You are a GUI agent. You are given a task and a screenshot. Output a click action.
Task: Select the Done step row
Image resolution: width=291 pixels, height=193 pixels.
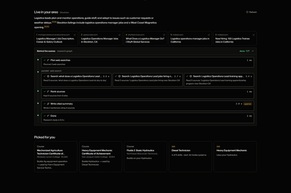(x=148, y=118)
